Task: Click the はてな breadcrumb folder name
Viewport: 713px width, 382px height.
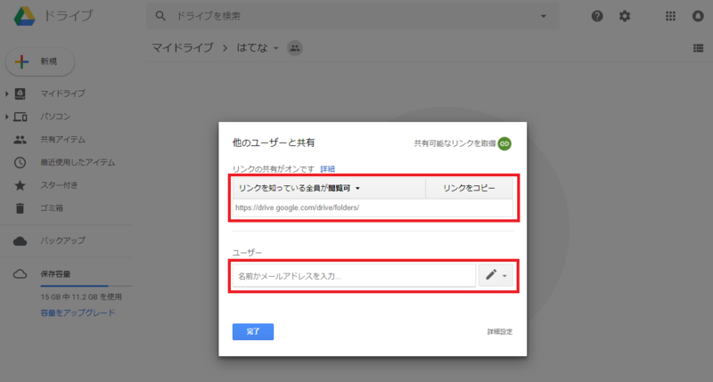Action: [252, 48]
